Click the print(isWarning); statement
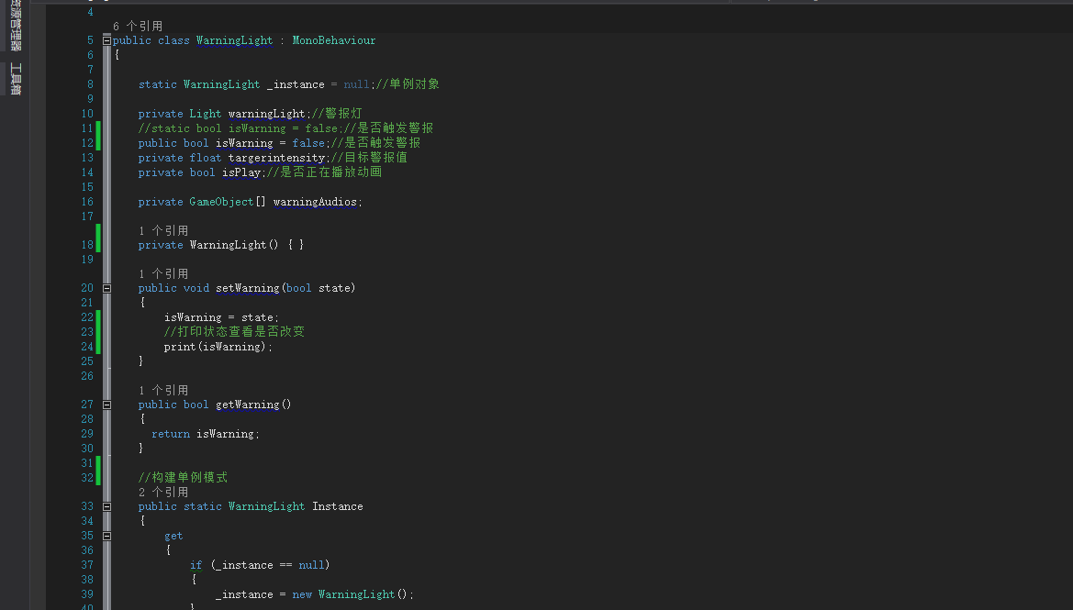 click(218, 347)
